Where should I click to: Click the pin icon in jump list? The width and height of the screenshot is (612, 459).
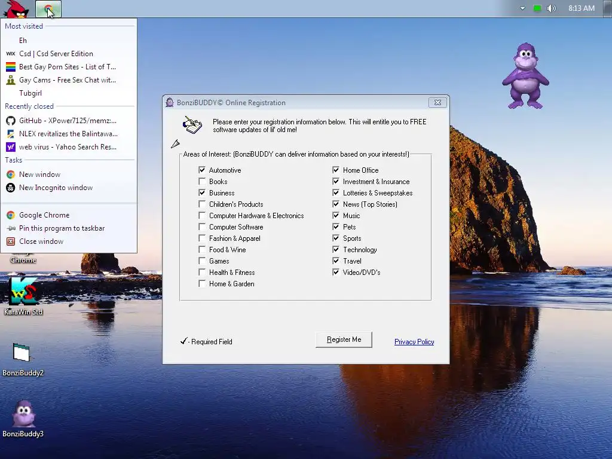coord(11,228)
